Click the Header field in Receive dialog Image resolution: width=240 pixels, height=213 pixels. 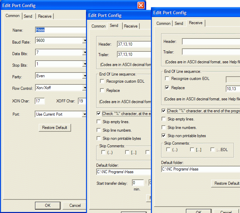point(211,42)
